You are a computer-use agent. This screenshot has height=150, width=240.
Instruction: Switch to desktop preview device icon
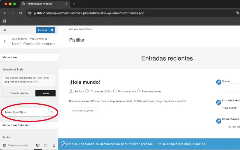tap(38, 145)
